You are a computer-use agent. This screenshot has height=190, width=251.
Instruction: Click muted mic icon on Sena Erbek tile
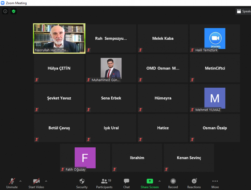pyautogui.click(x=89, y=110)
